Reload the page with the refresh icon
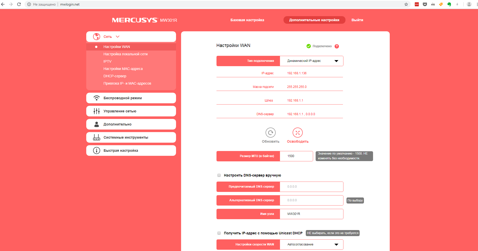This screenshot has width=478, height=251. point(19,4)
